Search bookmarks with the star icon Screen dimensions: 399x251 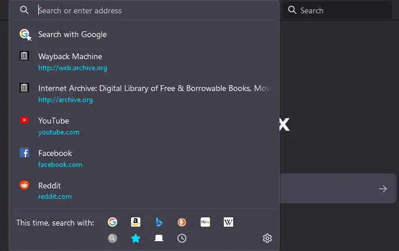pos(136,238)
